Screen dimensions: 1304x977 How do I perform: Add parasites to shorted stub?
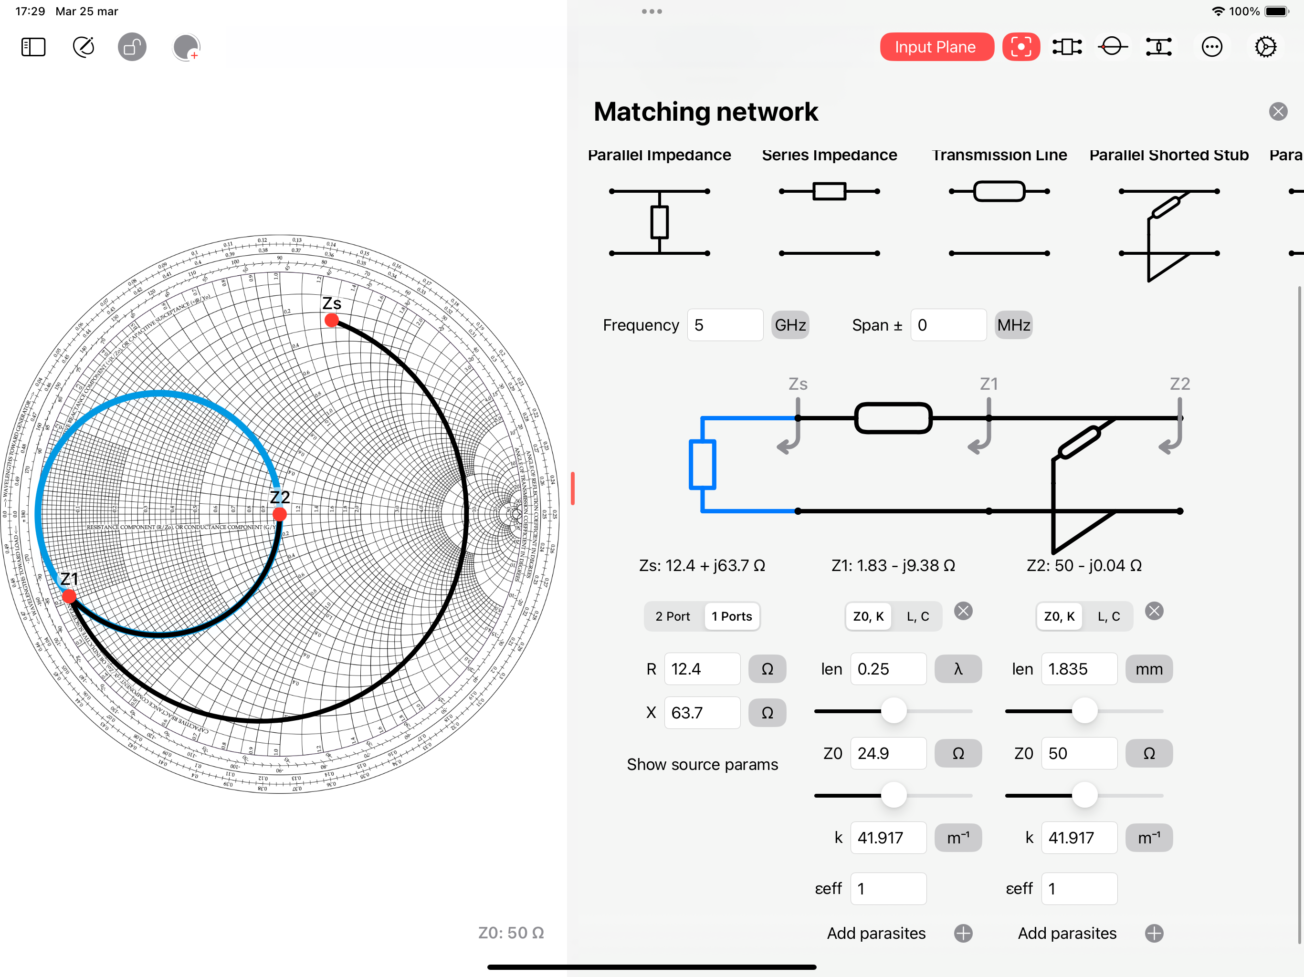[x=1154, y=934]
